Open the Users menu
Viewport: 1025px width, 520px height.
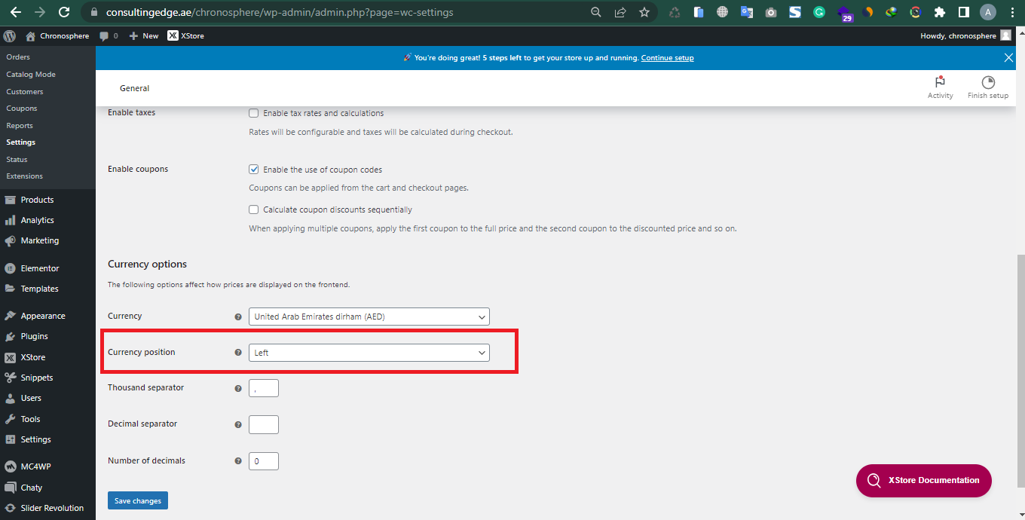[31, 398]
